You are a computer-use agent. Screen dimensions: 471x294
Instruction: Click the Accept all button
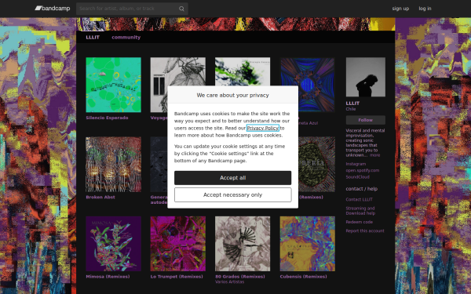coord(233,178)
